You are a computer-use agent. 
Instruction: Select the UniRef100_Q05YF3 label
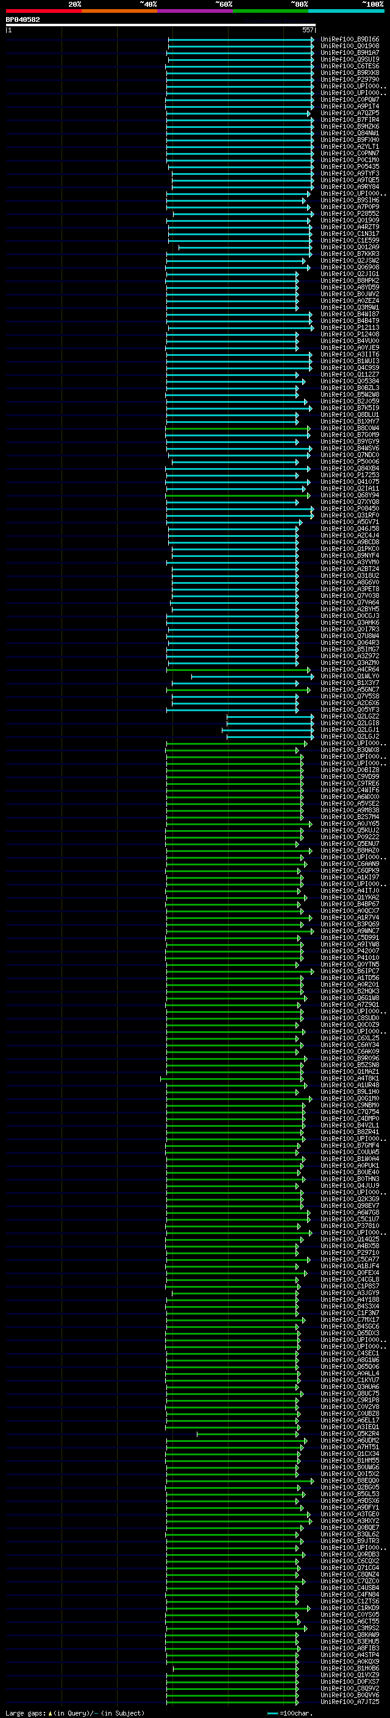click(x=350, y=709)
